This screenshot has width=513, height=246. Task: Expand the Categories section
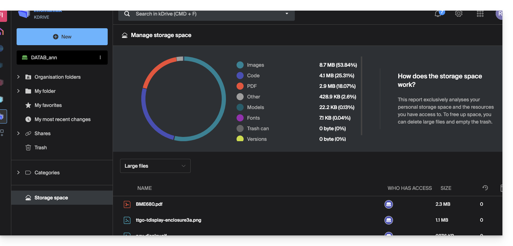click(18, 173)
